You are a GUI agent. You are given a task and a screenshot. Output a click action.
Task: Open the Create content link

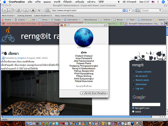(x=143, y=72)
